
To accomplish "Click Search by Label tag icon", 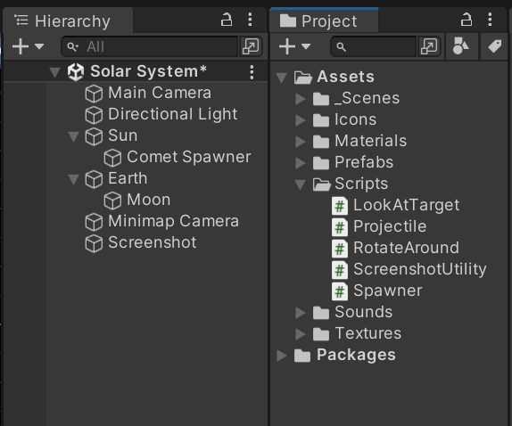I will coord(495,46).
